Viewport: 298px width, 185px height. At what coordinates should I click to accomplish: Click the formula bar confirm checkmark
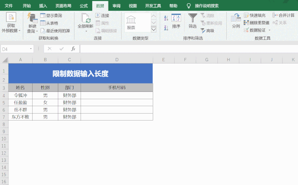click(x=61, y=49)
